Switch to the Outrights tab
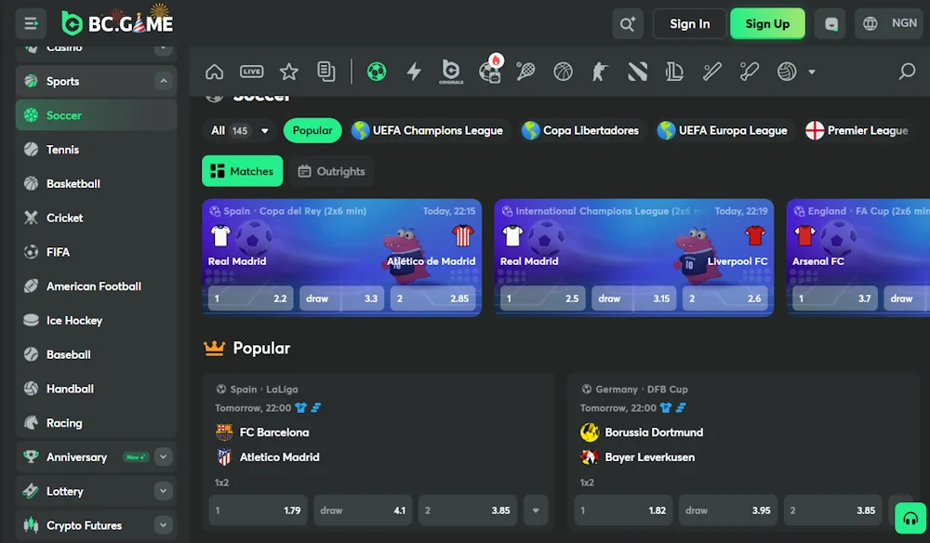The image size is (930, 543). click(331, 171)
